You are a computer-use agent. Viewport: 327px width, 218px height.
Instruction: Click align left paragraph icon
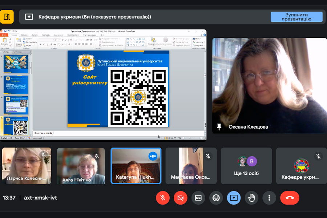(x=76, y=44)
